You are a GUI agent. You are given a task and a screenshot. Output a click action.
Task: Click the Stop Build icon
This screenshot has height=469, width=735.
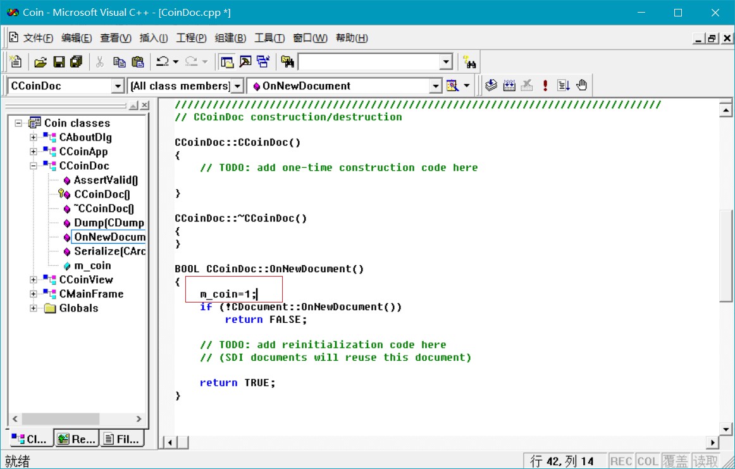pos(527,85)
